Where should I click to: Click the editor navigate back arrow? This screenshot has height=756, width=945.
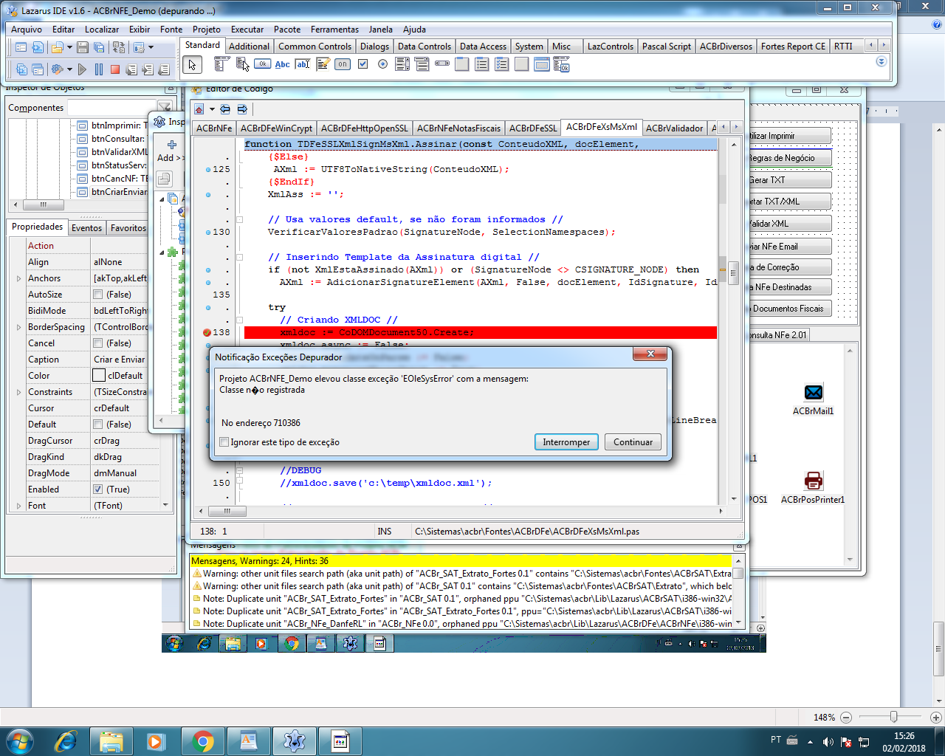225,109
